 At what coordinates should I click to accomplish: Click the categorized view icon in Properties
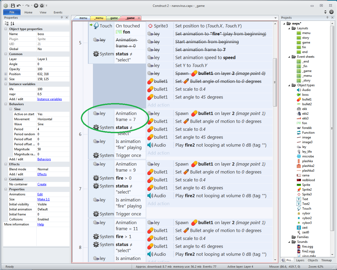(7, 23)
